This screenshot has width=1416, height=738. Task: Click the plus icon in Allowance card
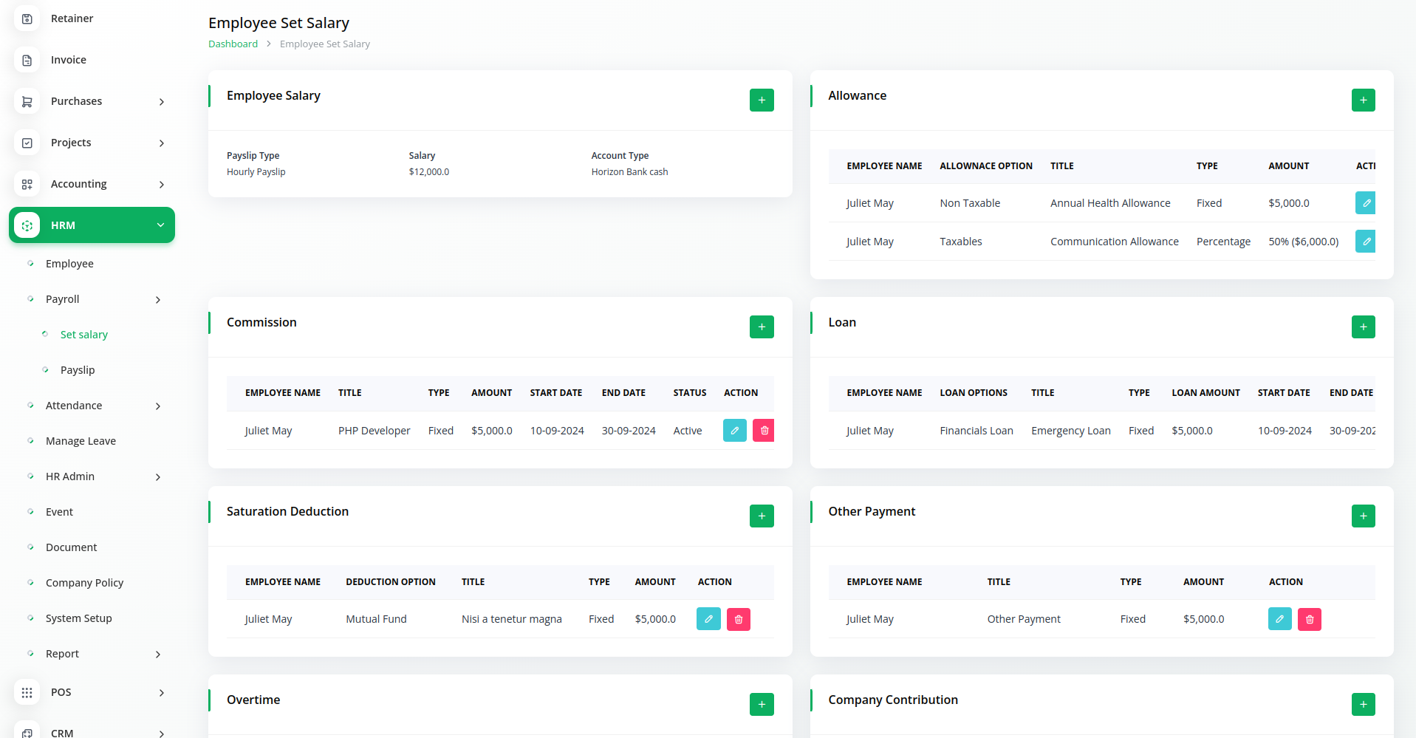[1363, 100]
